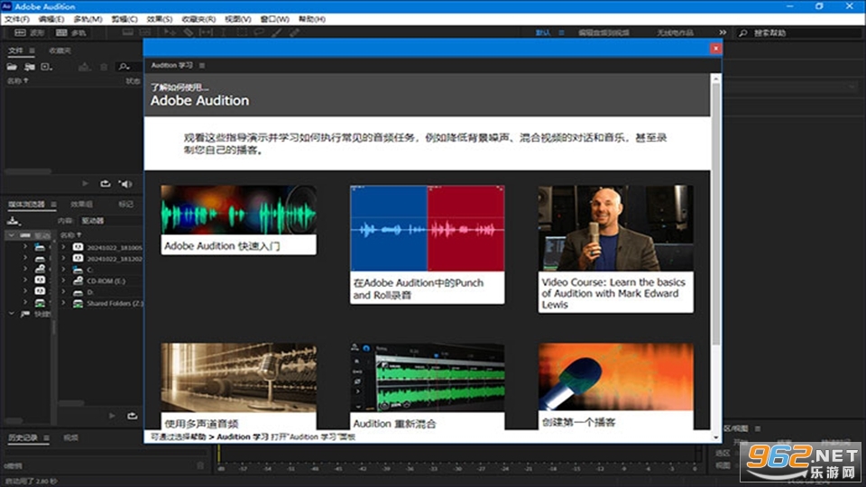Screen dimensions: 866x487
Task: Switch to Waveform (波形) editor view
Action: point(29,33)
